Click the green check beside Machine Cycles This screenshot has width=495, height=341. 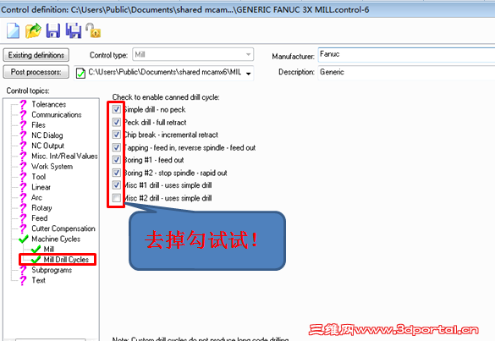[x=24, y=239]
